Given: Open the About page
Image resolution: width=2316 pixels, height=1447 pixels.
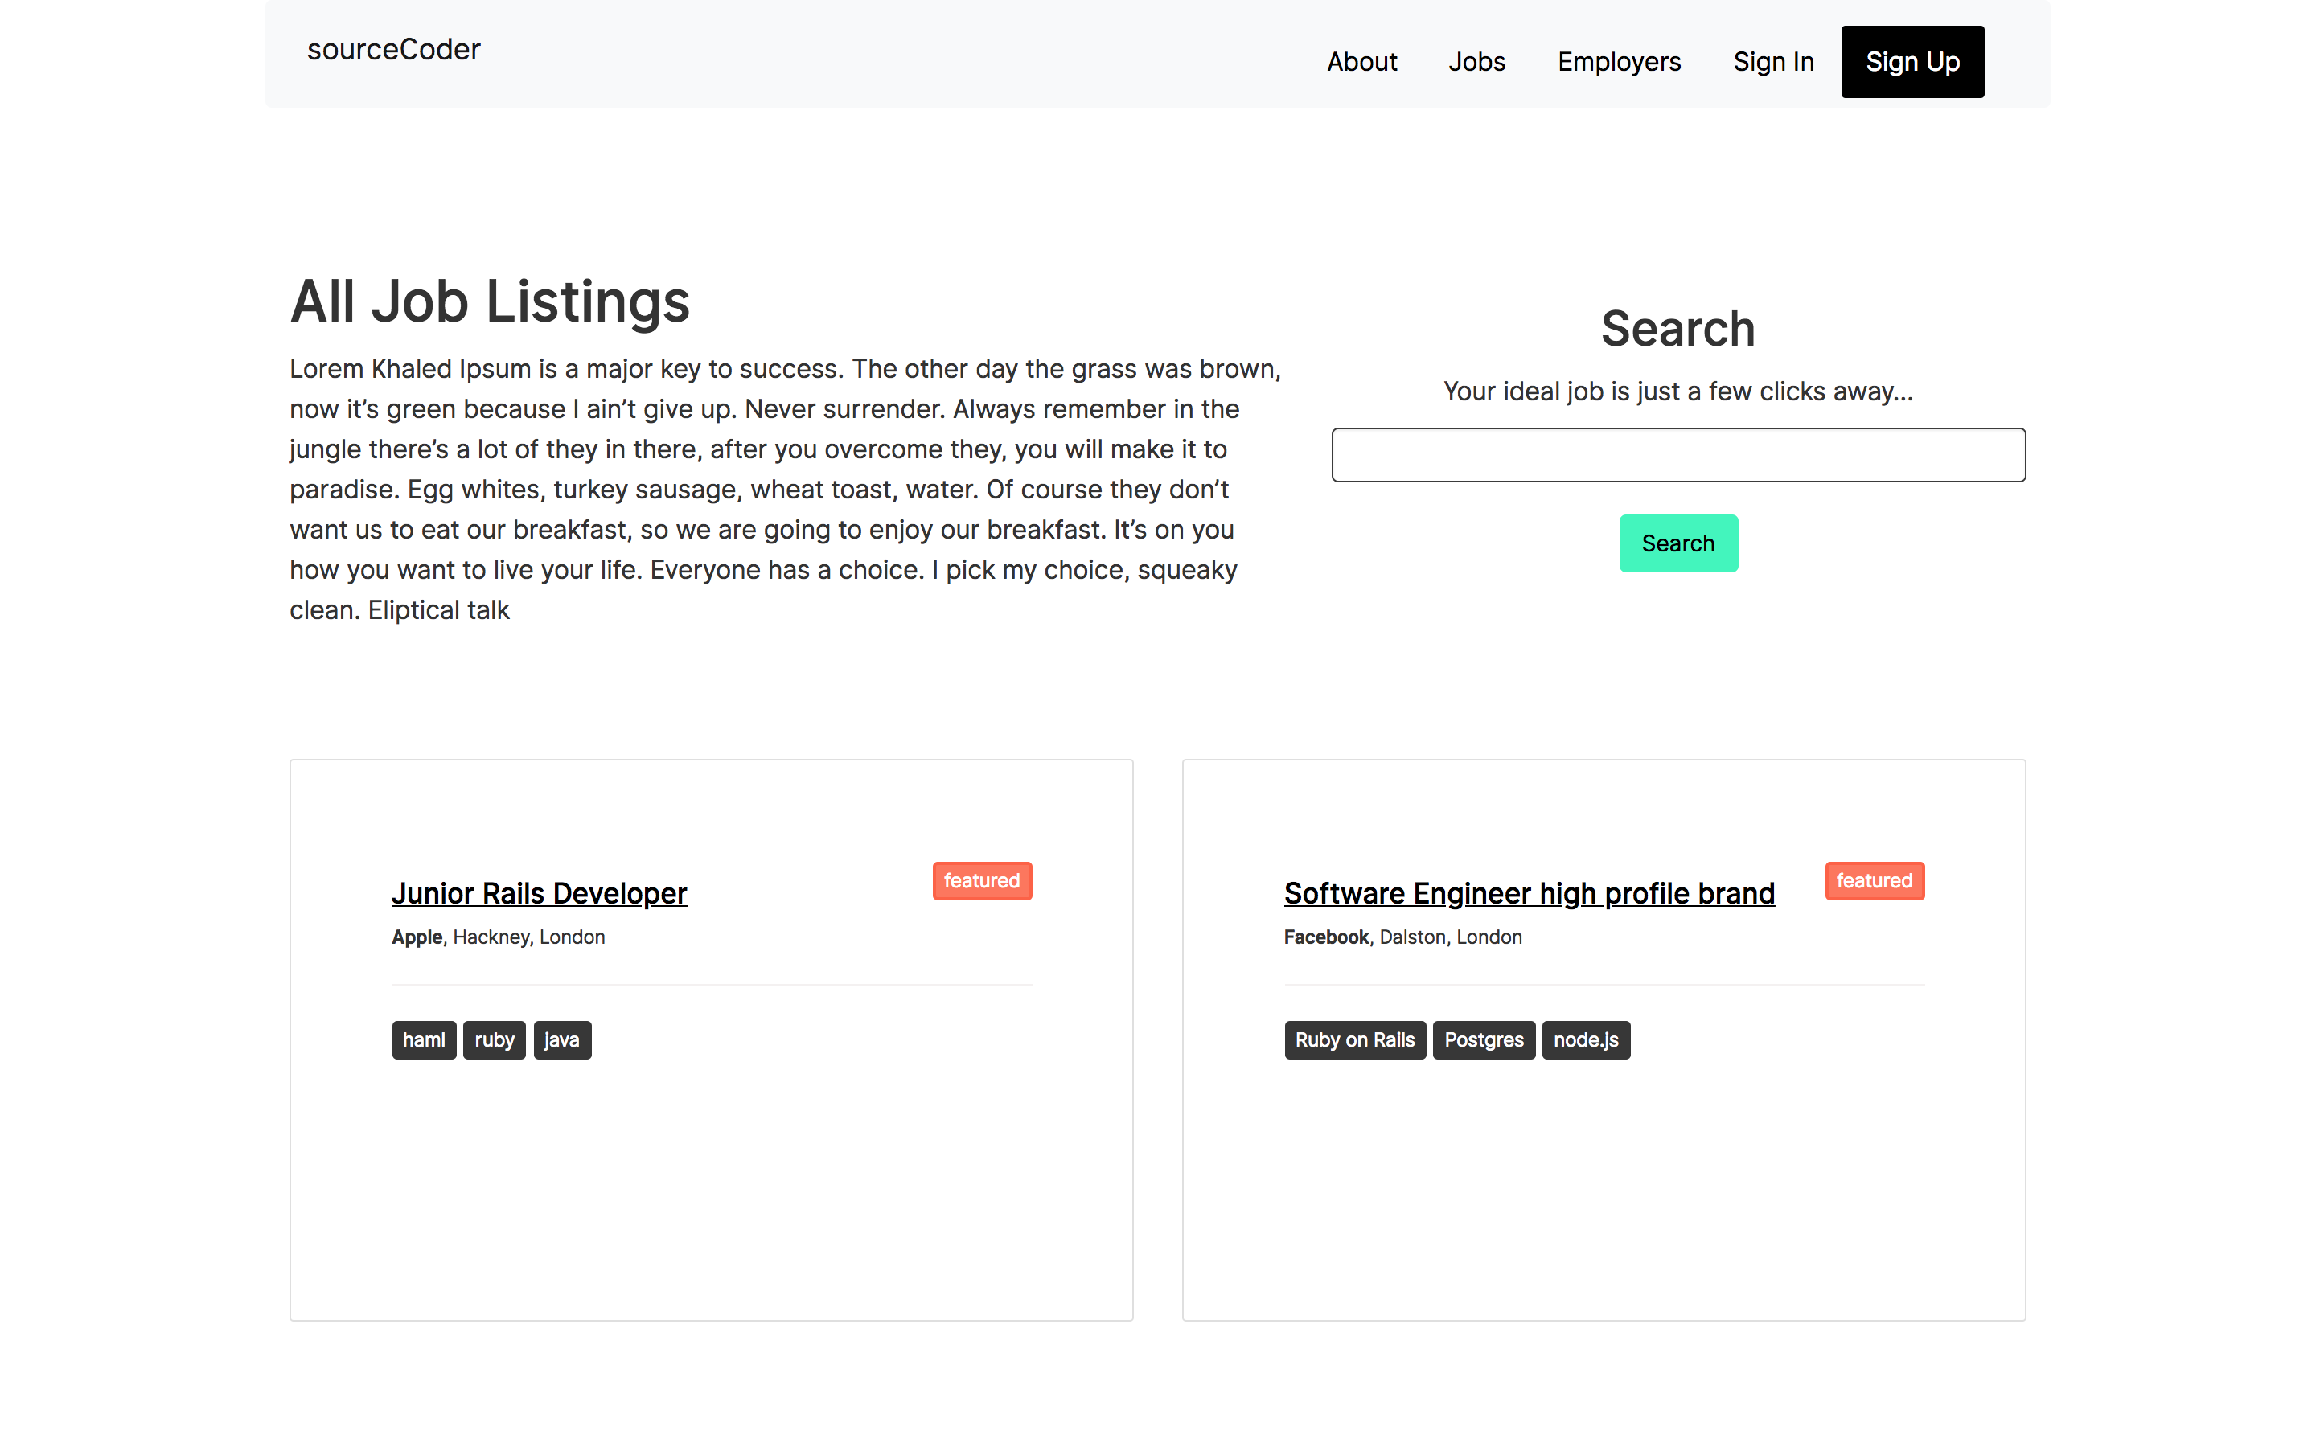Looking at the screenshot, I should click(x=1361, y=62).
